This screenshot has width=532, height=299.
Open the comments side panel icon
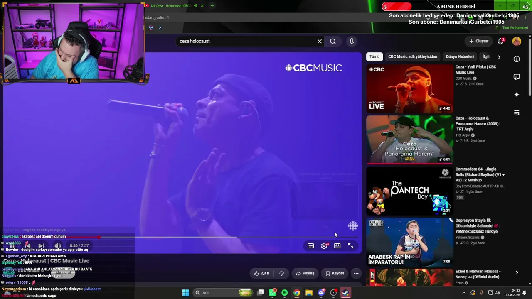coord(517,77)
